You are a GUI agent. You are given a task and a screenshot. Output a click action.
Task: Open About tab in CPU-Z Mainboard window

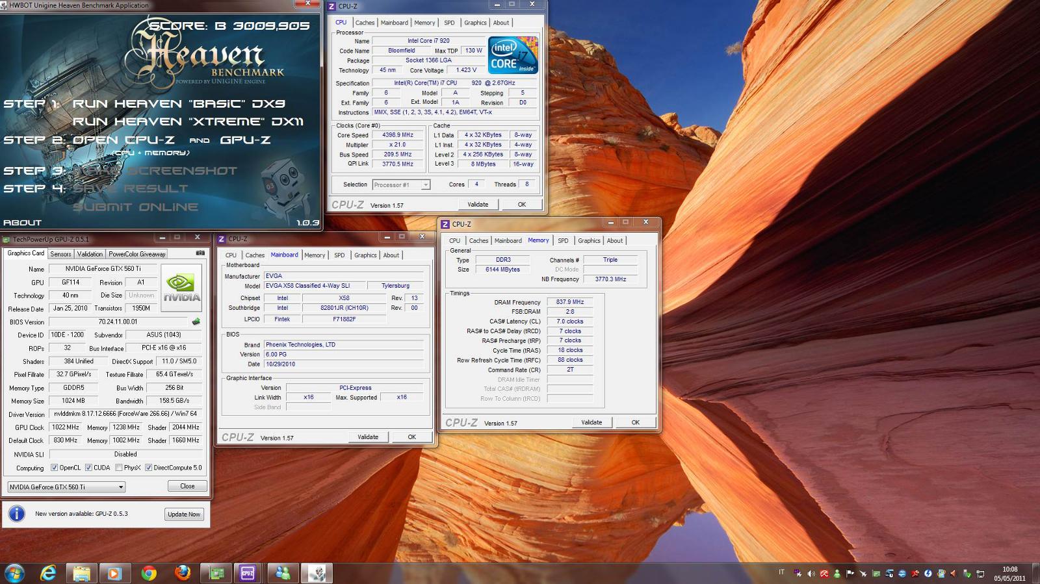(391, 255)
